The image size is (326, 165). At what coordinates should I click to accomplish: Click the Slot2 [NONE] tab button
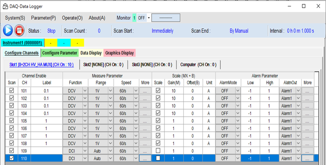click(x=103, y=65)
